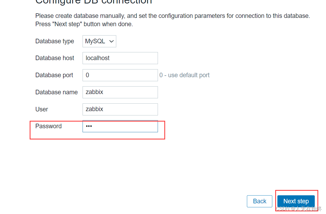This screenshot has width=326, height=214.
Task: Click the "Please create database manually" instruction text
Action: click(x=173, y=16)
